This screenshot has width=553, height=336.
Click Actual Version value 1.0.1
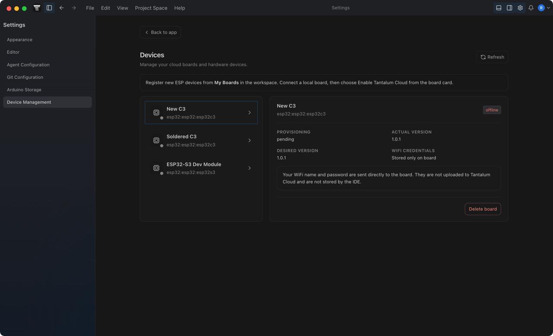click(x=396, y=139)
